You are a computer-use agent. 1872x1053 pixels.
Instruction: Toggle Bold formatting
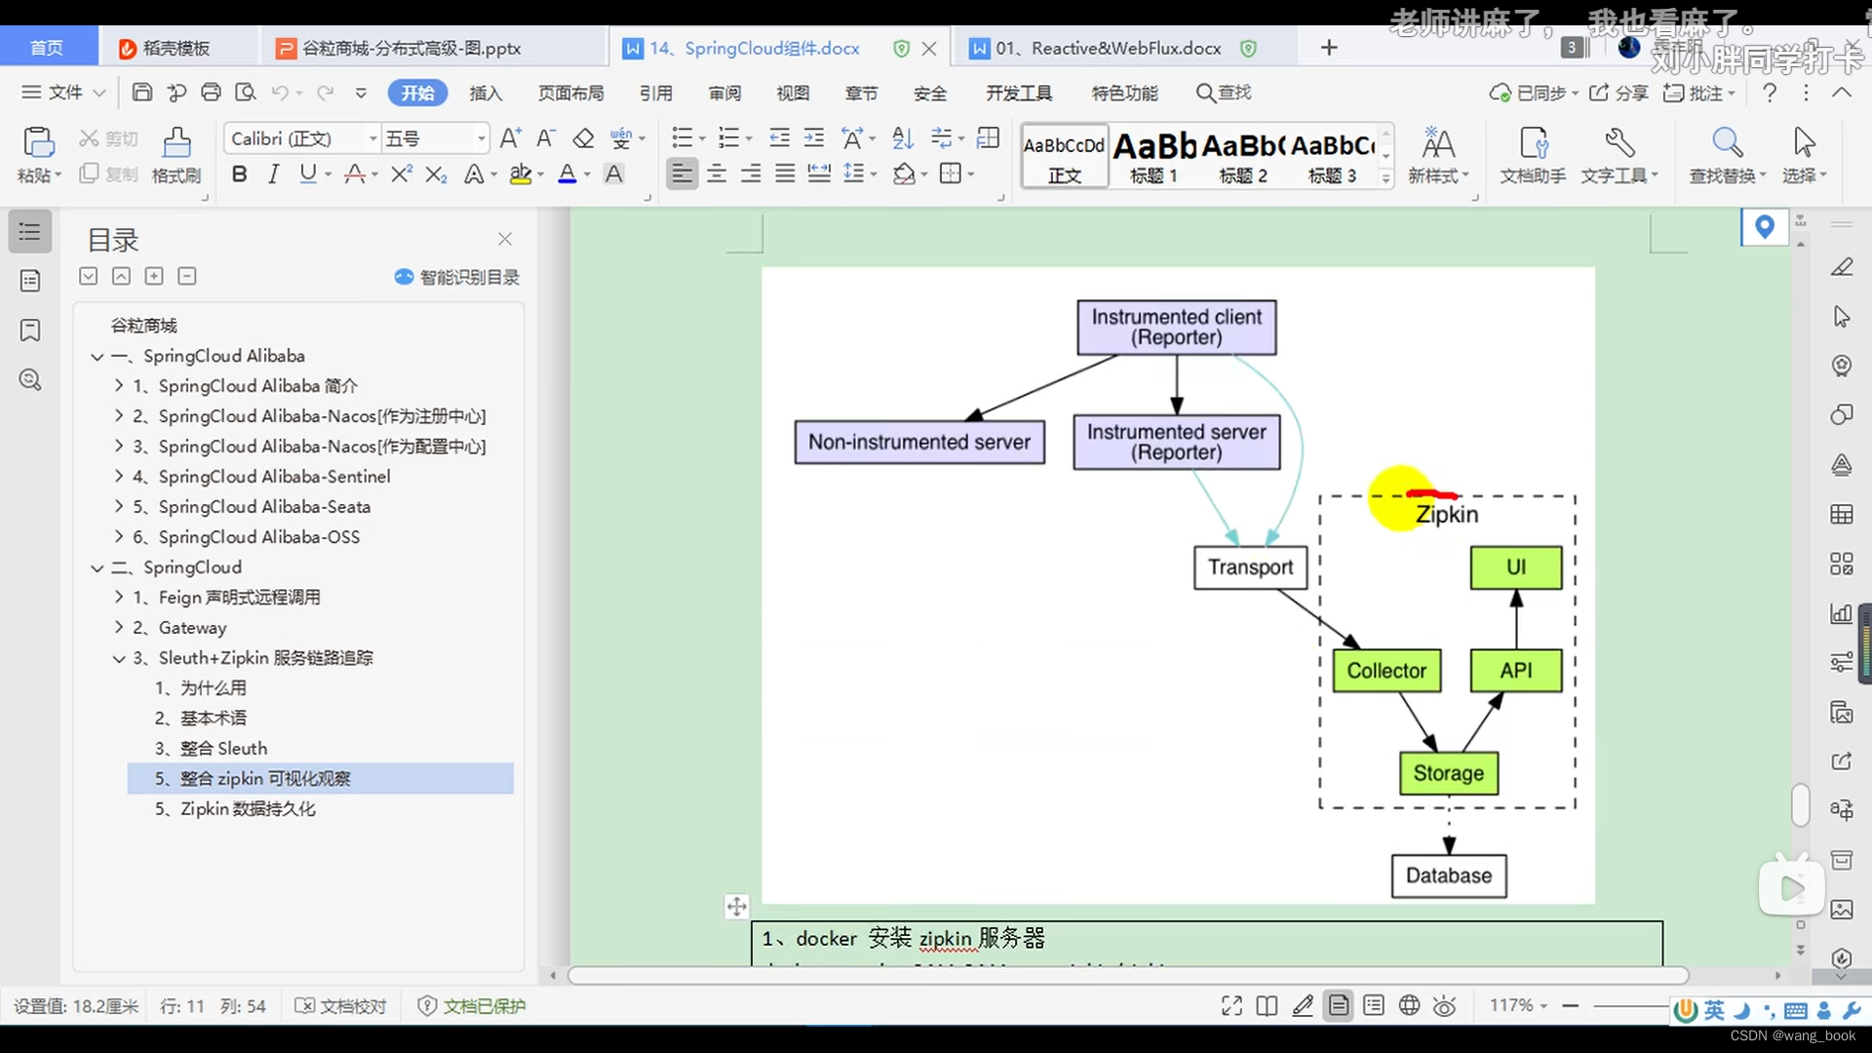[239, 175]
